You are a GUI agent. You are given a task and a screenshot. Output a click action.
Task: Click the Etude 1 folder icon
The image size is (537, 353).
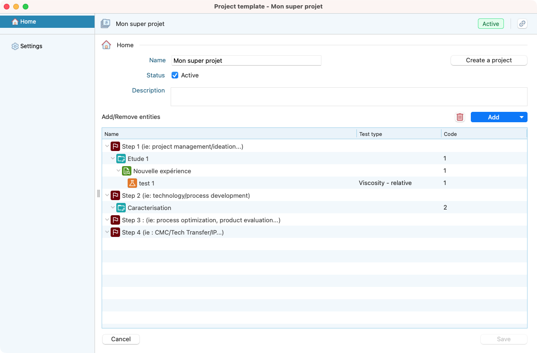click(x=121, y=159)
